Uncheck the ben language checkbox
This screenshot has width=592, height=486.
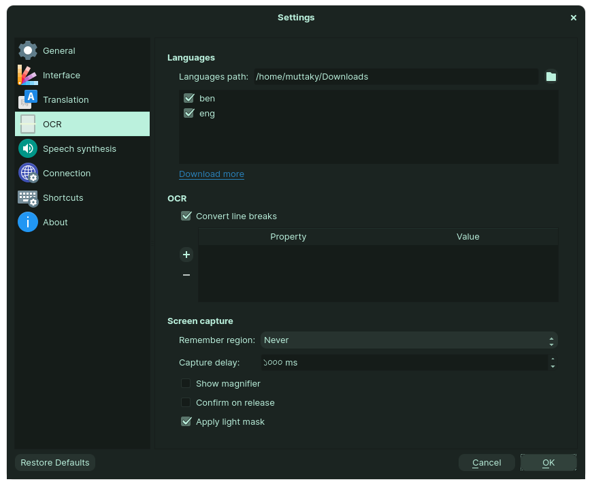click(189, 99)
